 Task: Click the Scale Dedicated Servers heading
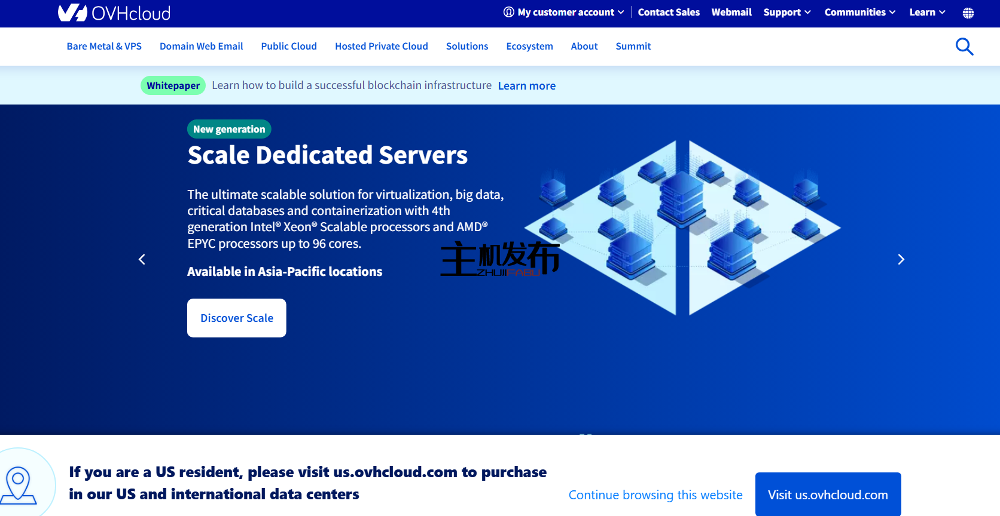tap(328, 155)
